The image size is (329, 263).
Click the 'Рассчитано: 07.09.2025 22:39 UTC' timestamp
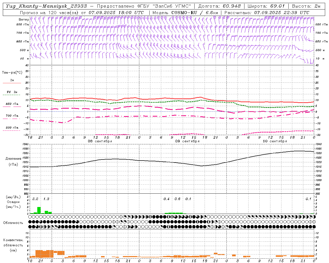coord(267,12)
